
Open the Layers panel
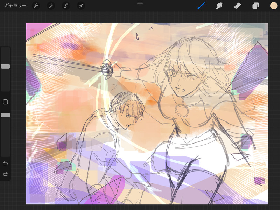coord(255,6)
